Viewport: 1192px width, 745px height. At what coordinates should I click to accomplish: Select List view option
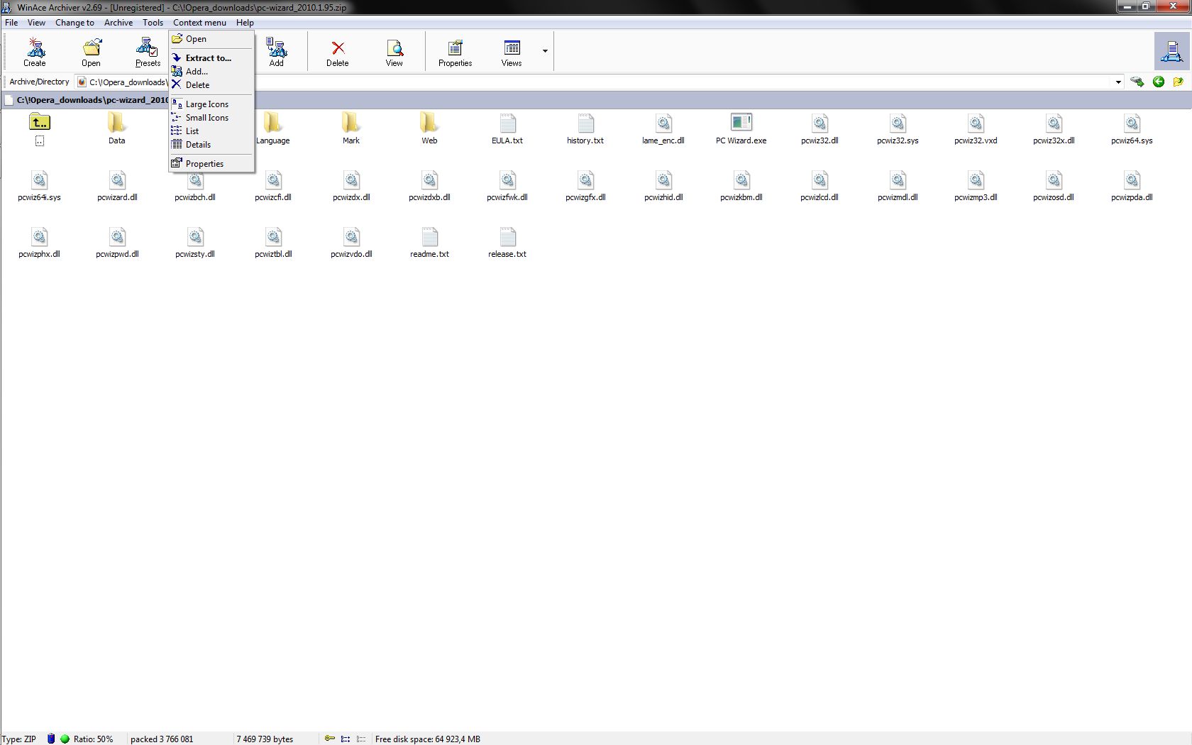(x=211, y=131)
